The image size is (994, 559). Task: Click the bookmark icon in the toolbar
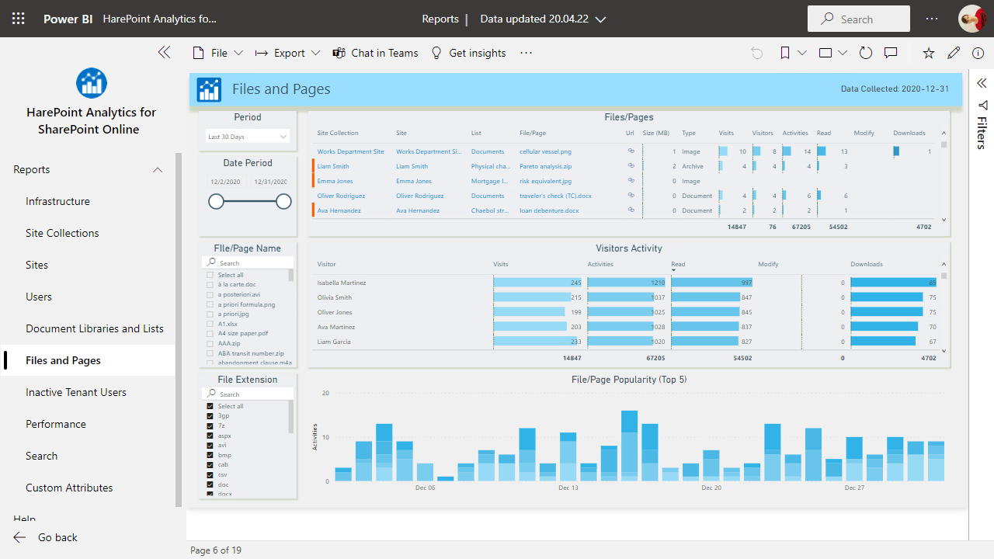785,53
